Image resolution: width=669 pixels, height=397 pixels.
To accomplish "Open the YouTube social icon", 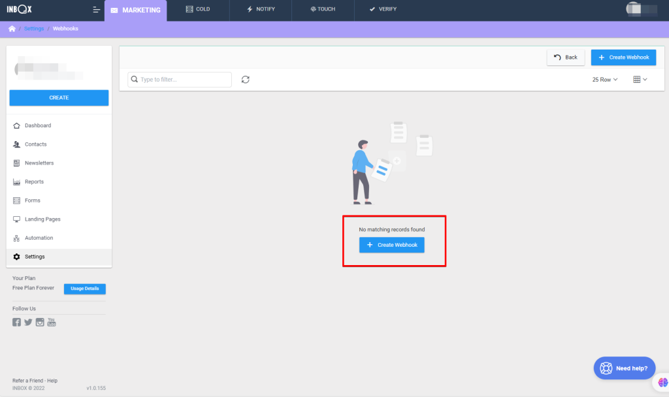I will tap(52, 322).
